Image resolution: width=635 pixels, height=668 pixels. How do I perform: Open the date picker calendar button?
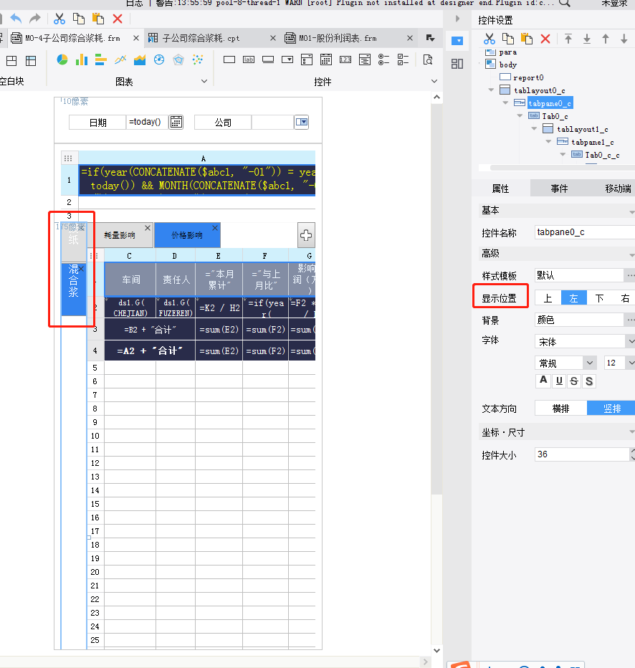click(x=176, y=123)
